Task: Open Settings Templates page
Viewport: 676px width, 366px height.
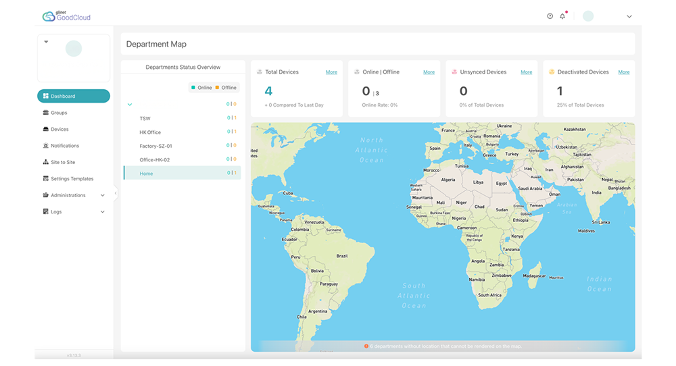Action: [72, 179]
